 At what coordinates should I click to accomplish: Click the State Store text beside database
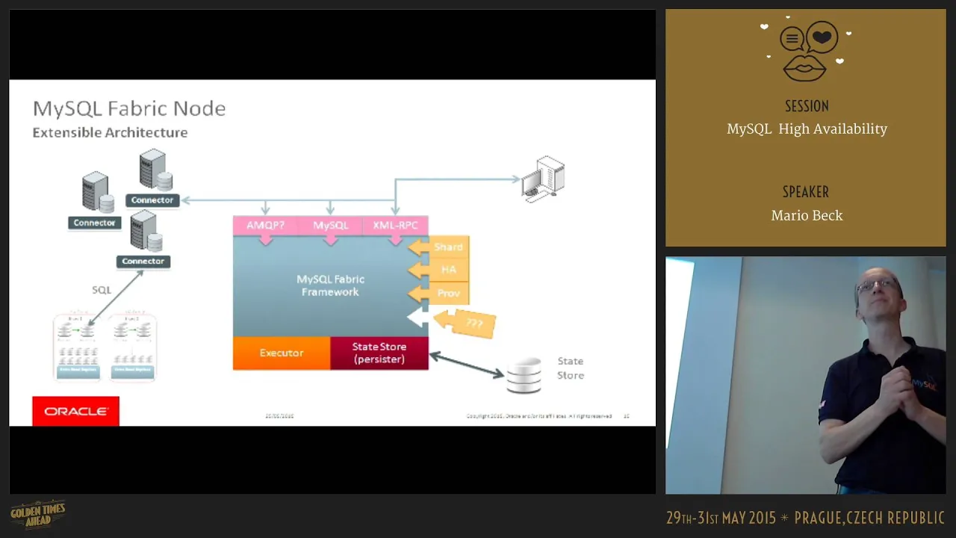coord(571,368)
